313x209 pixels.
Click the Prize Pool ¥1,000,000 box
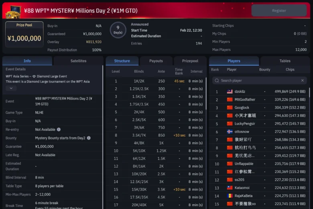tap(24, 34)
